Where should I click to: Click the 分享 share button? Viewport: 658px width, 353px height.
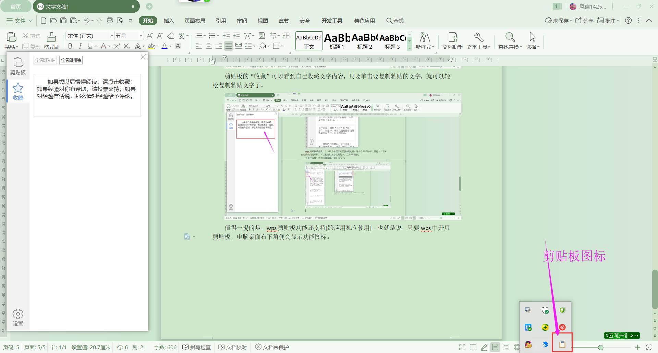pos(585,21)
